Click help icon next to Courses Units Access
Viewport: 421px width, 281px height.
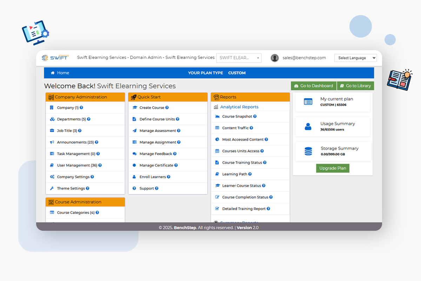tap(262, 151)
